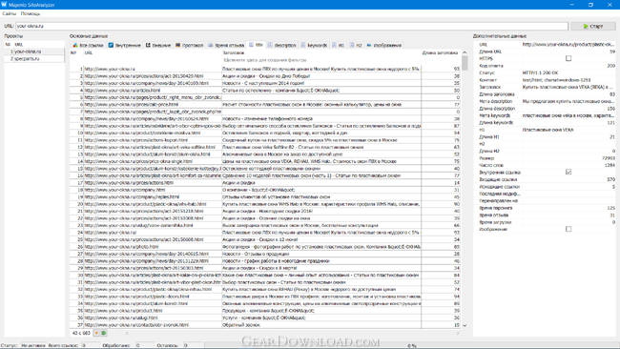Click the H1 tab icon
Viewport: 620px width, 349px height.
point(334,45)
